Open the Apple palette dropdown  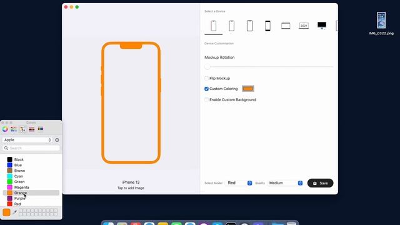(x=27, y=140)
